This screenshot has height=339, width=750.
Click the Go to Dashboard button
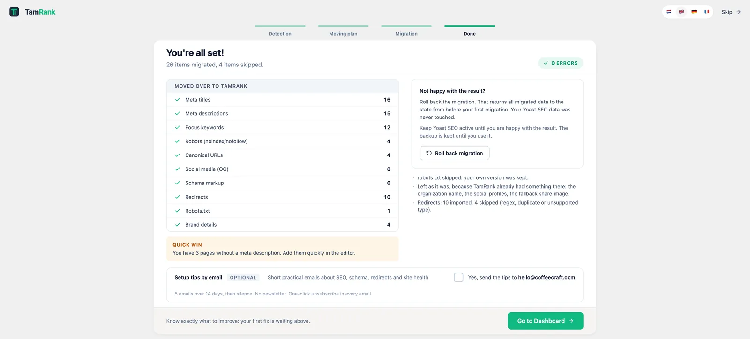point(545,321)
